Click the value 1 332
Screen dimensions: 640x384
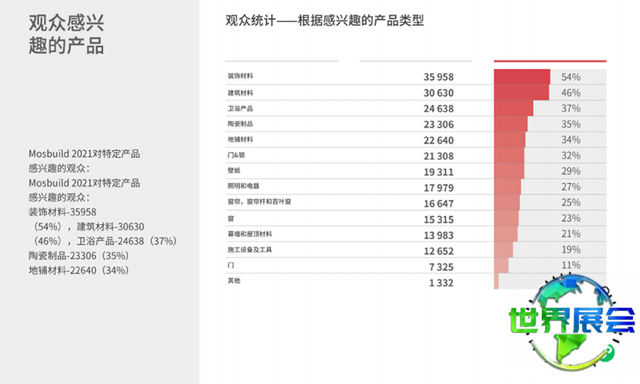[441, 283]
